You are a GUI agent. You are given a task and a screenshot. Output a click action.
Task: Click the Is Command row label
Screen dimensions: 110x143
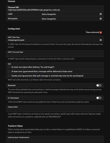(x=13, y=98)
